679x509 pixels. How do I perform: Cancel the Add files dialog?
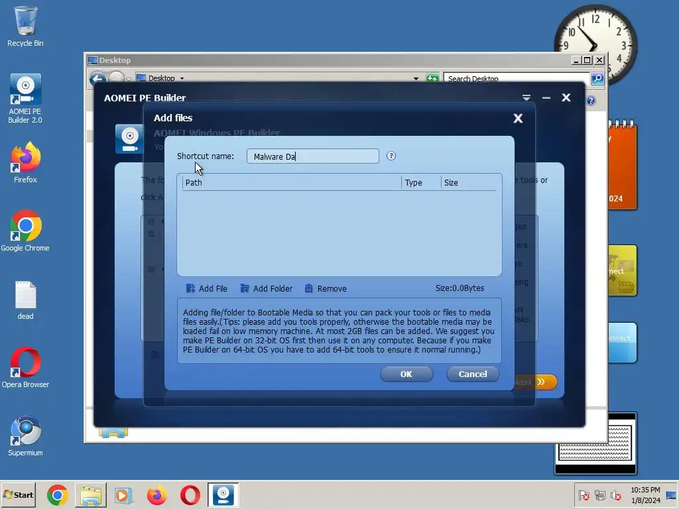click(x=473, y=374)
